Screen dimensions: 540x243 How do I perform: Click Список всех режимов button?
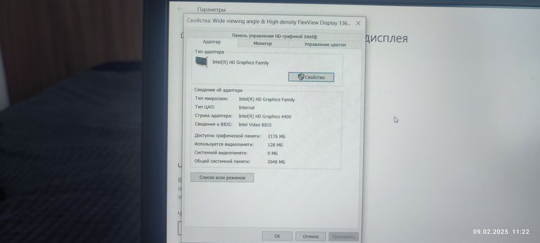(x=222, y=178)
